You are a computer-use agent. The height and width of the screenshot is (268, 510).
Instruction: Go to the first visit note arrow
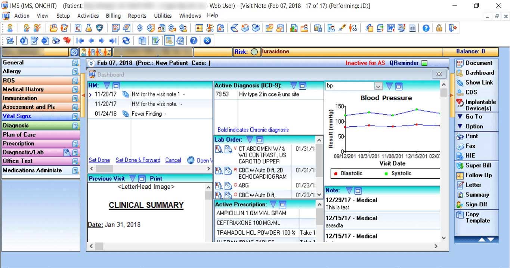point(80,41)
